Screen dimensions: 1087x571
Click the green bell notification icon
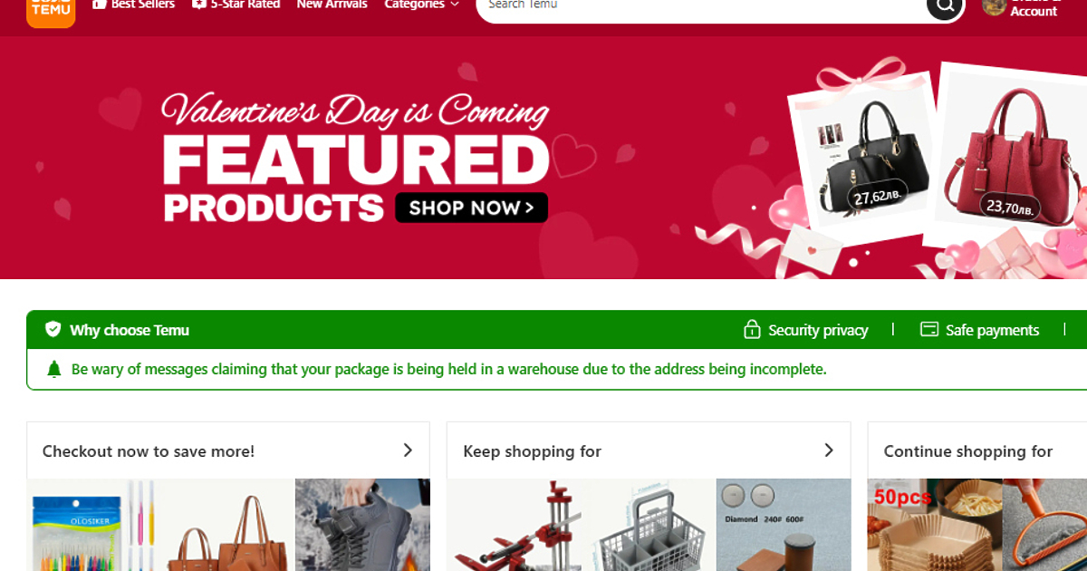[54, 369]
